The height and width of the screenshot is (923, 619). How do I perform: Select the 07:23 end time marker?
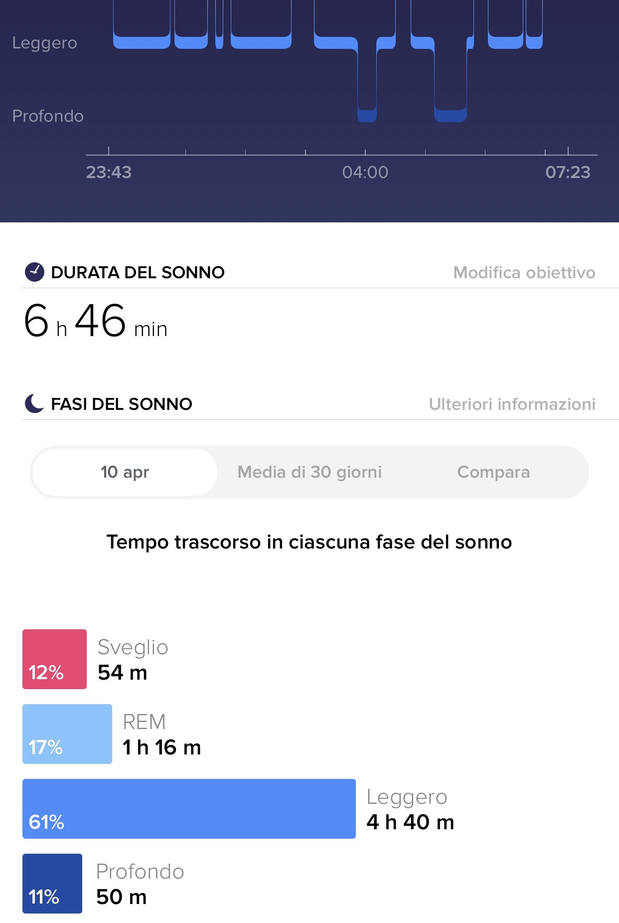pos(568,173)
